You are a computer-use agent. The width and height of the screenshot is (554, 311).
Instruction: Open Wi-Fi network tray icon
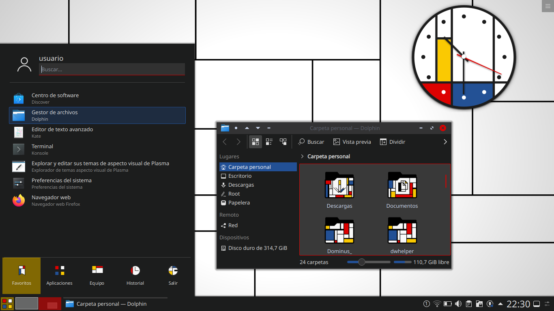(x=437, y=304)
